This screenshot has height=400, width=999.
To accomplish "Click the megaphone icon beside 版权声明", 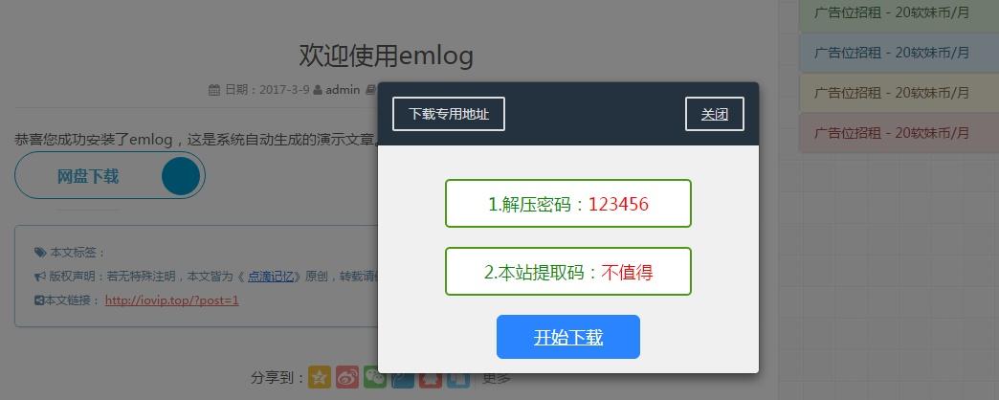I will (x=39, y=277).
